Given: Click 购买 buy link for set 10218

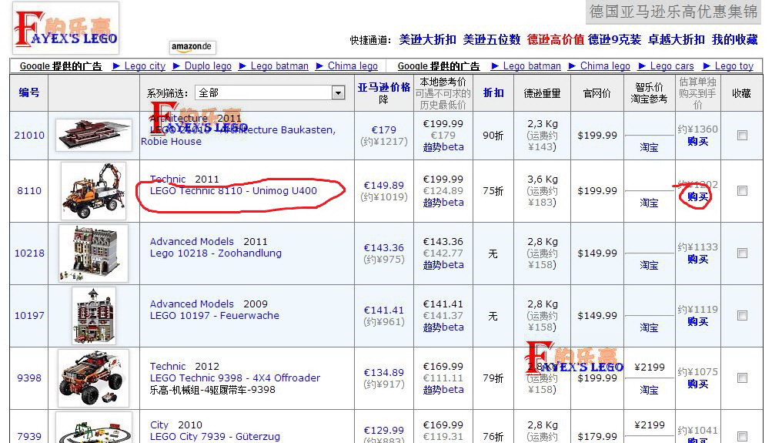Looking at the screenshot, I should click(x=697, y=259).
